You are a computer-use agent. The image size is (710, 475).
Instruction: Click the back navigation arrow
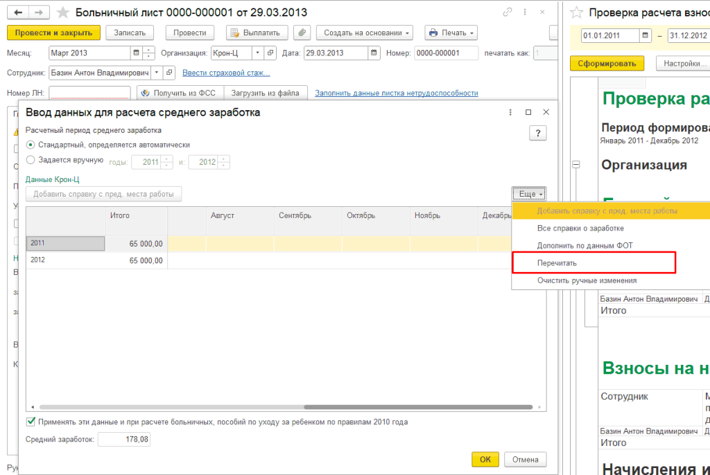pyautogui.click(x=17, y=12)
